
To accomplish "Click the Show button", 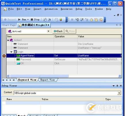I will point(70,31).
